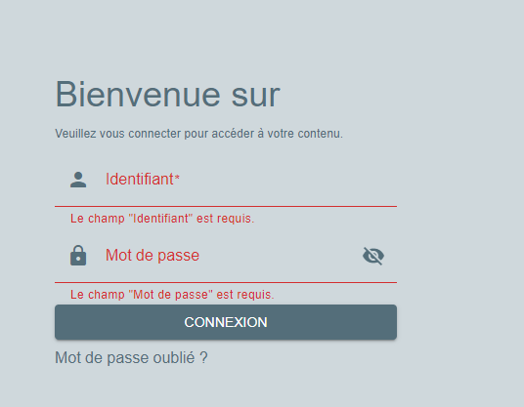The image size is (524, 407).
Task: Click the 'Le champ "Mot de passe" est requis' error
Action: 172,295
